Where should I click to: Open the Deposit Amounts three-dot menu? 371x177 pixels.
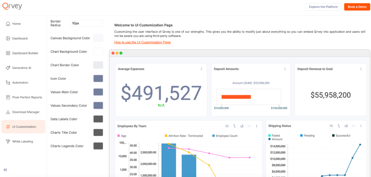coord(285,69)
